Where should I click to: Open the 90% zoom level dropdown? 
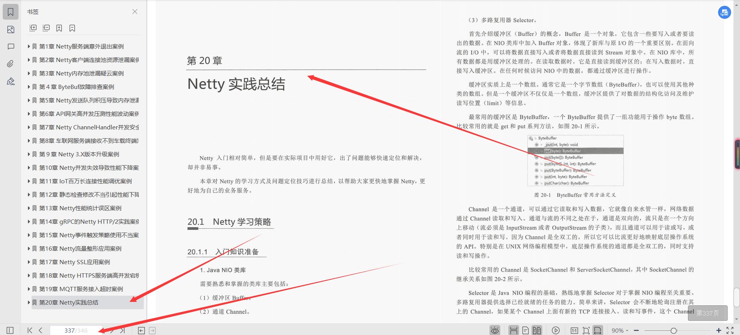click(620, 330)
